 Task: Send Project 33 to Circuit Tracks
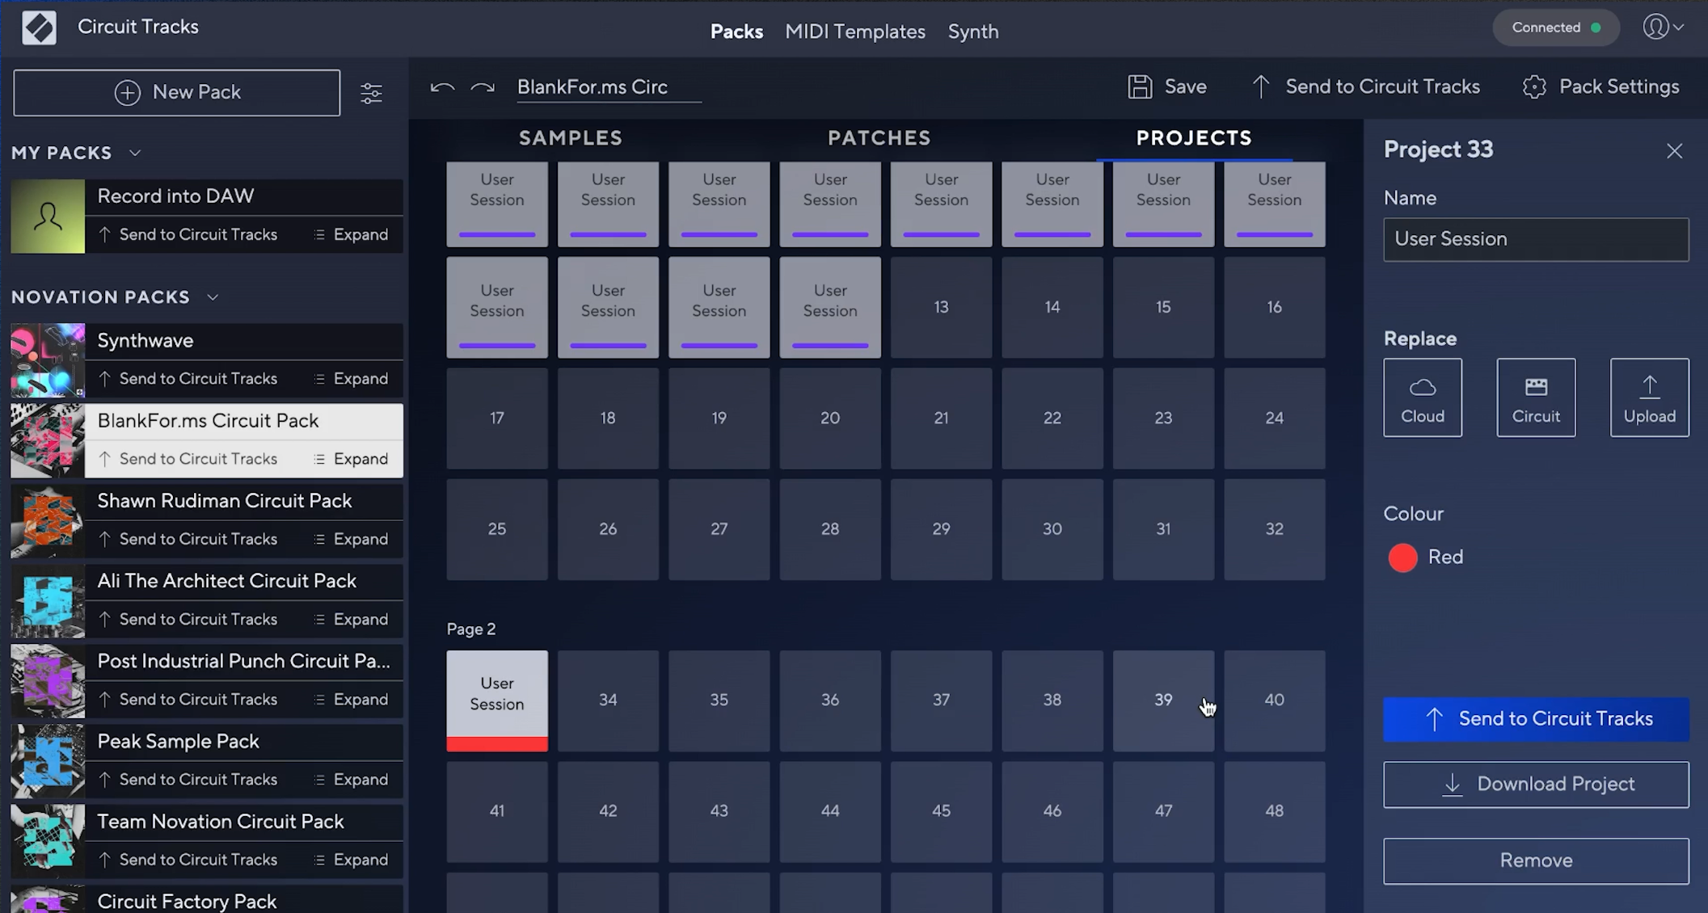click(x=1536, y=719)
